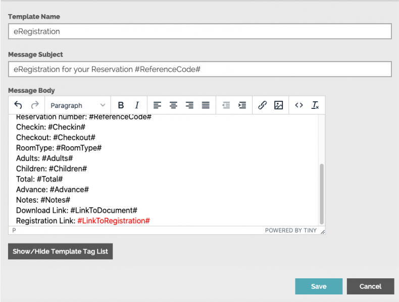Click the Template Name input field
Viewport: 399px width, 302px height.
pos(200,31)
